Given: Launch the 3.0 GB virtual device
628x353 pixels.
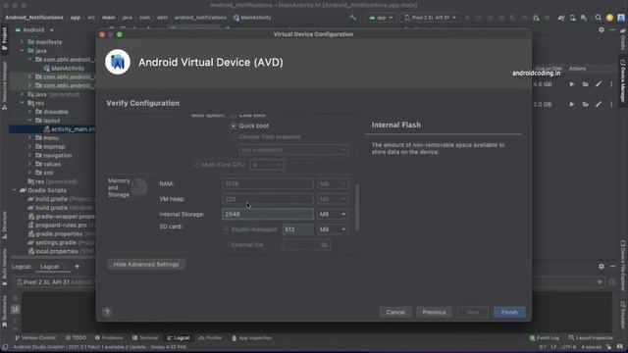Looking at the screenshot, I should point(571,105).
